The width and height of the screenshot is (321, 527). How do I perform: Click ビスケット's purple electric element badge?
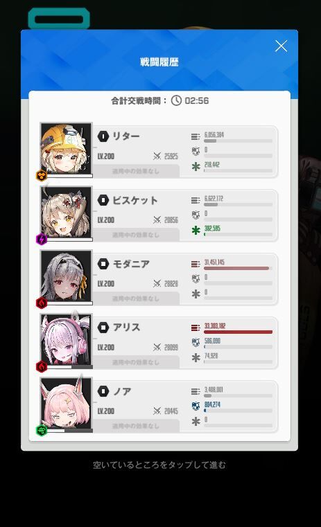(42, 240)
